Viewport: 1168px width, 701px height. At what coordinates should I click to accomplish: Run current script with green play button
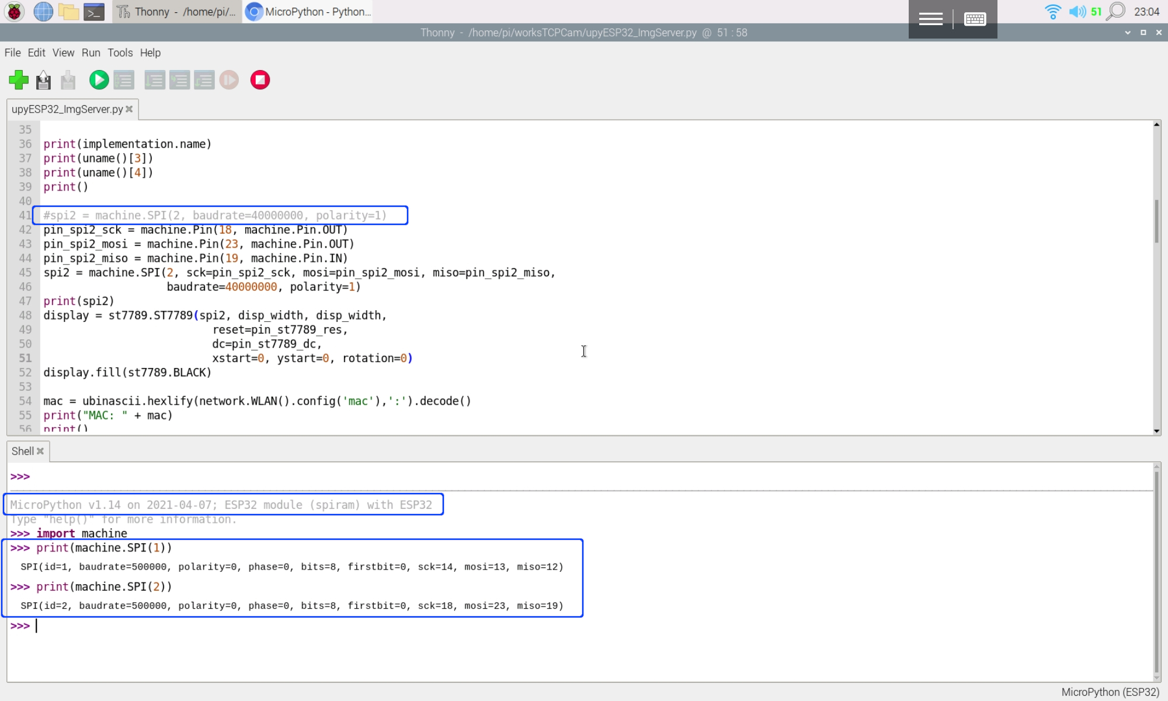(99, 80)
